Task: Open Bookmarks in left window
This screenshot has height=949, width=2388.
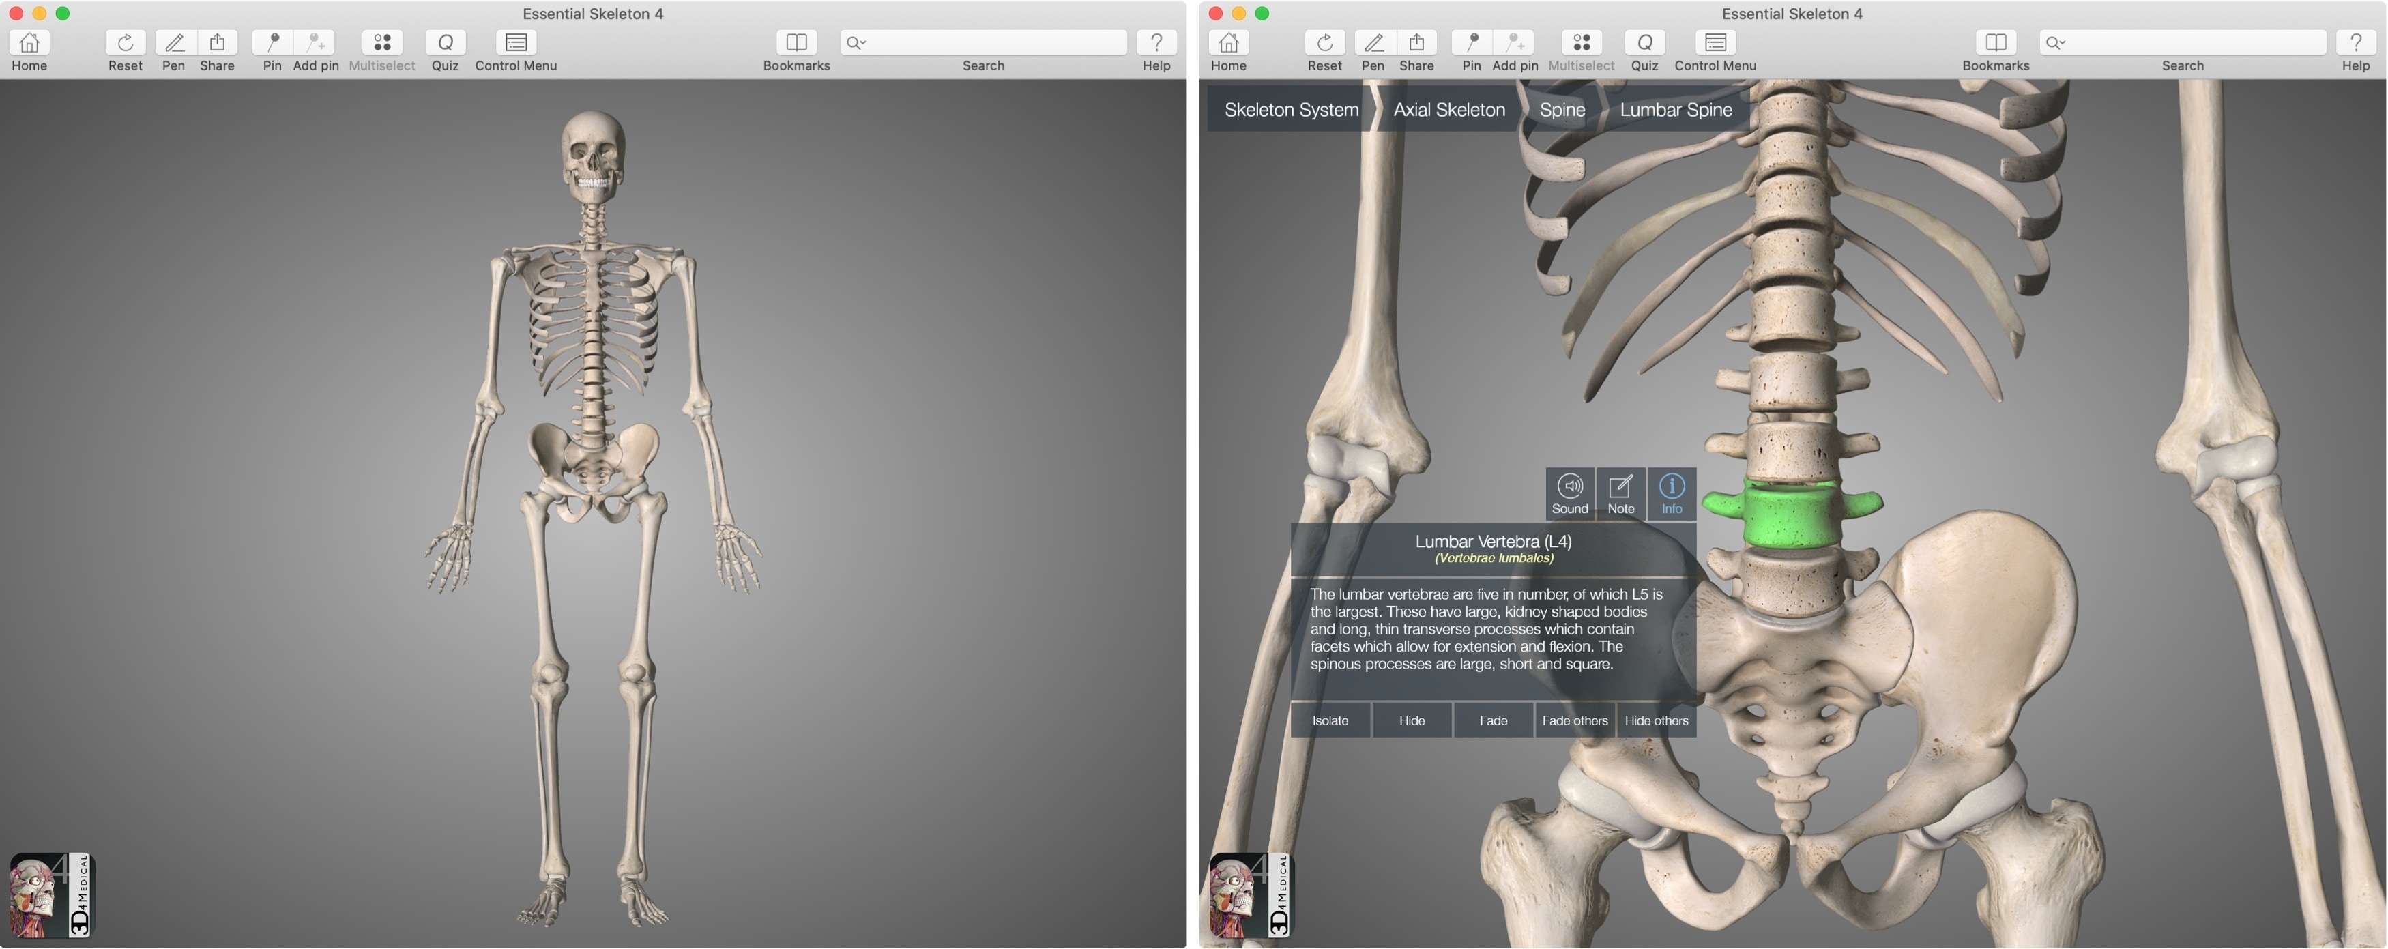Action: point(796,42)
